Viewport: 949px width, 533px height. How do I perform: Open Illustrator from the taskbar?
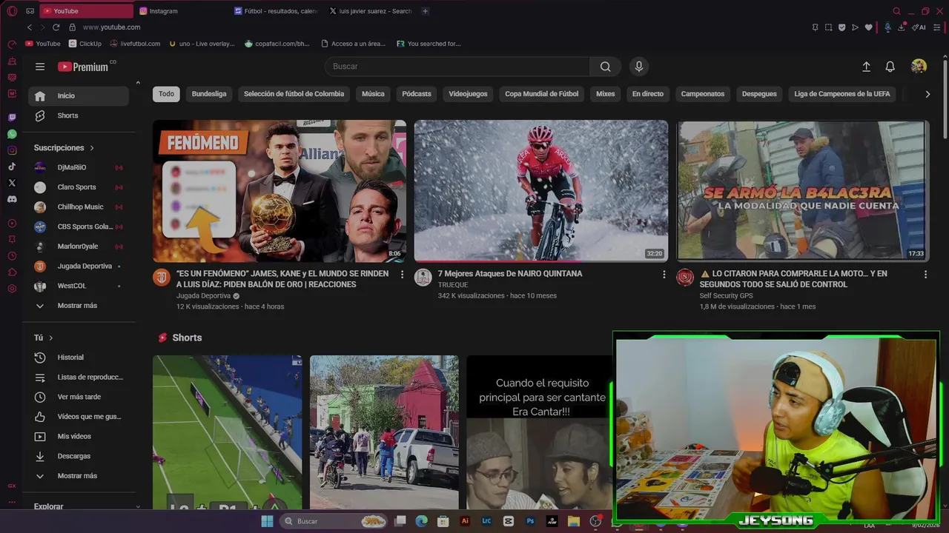click(x=465, y=521)
